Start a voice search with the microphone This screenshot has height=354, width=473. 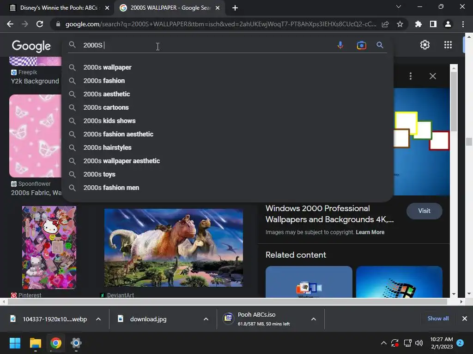[x=340, y=45]
